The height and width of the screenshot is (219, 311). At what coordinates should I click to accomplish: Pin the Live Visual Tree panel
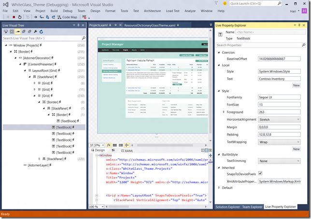[x=79, y=25]
